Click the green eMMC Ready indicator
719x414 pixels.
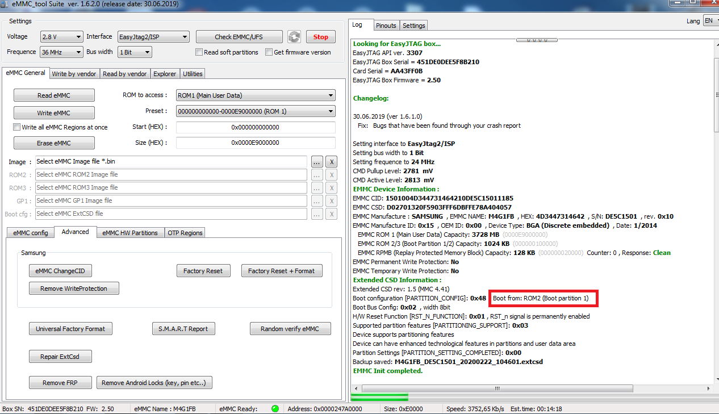pos(275,408)
